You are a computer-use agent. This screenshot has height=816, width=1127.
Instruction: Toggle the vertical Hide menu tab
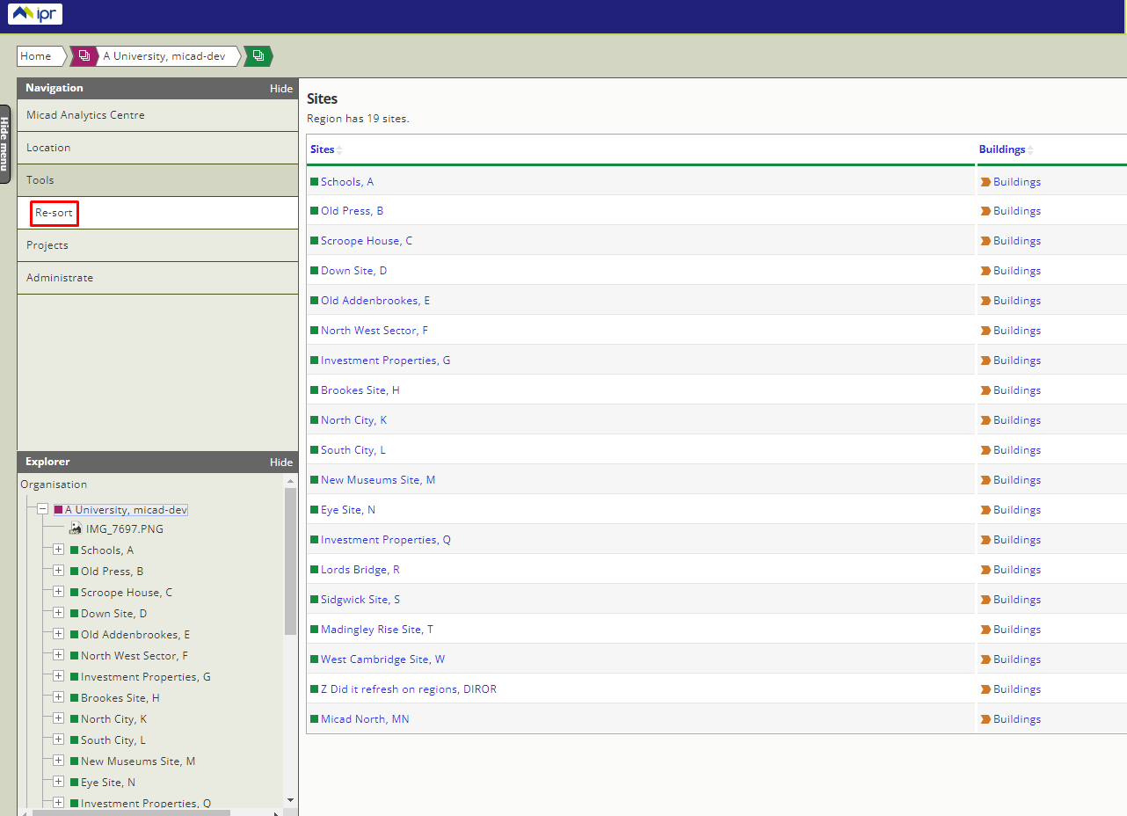click(5, 144)
